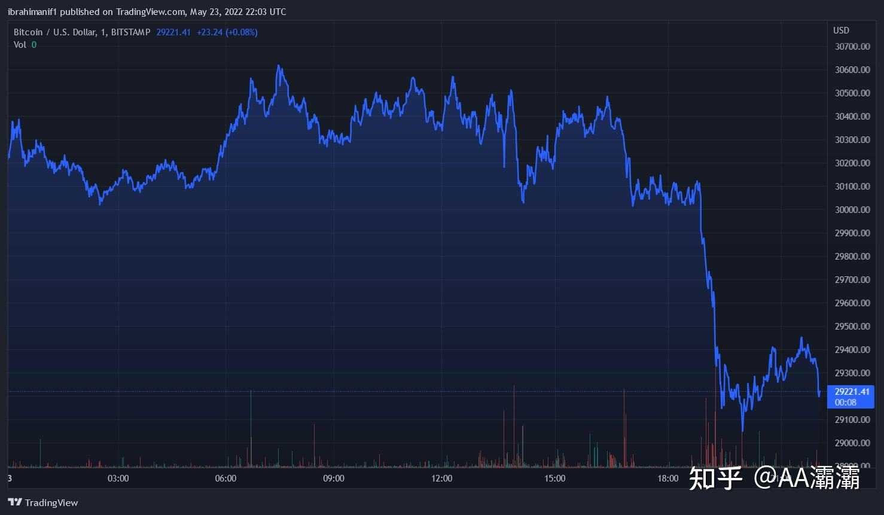
Task: Click the TradingView logo icon
Action: click(x=14, y=502)
